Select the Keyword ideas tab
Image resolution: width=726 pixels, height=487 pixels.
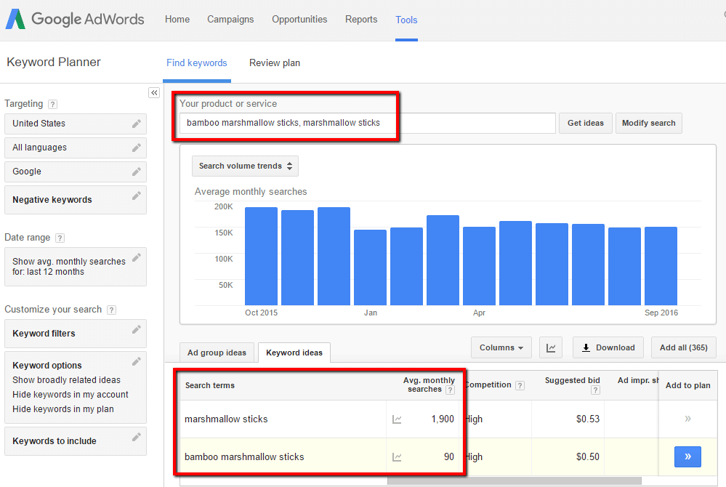(x=294, y=353)
